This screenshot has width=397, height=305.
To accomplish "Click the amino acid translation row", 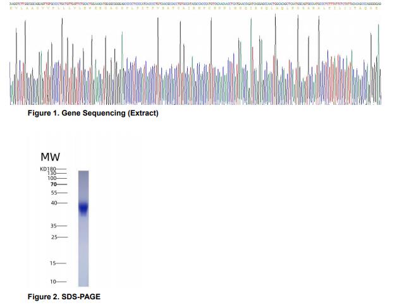I will pyautogui.click(x=196, y=8).
